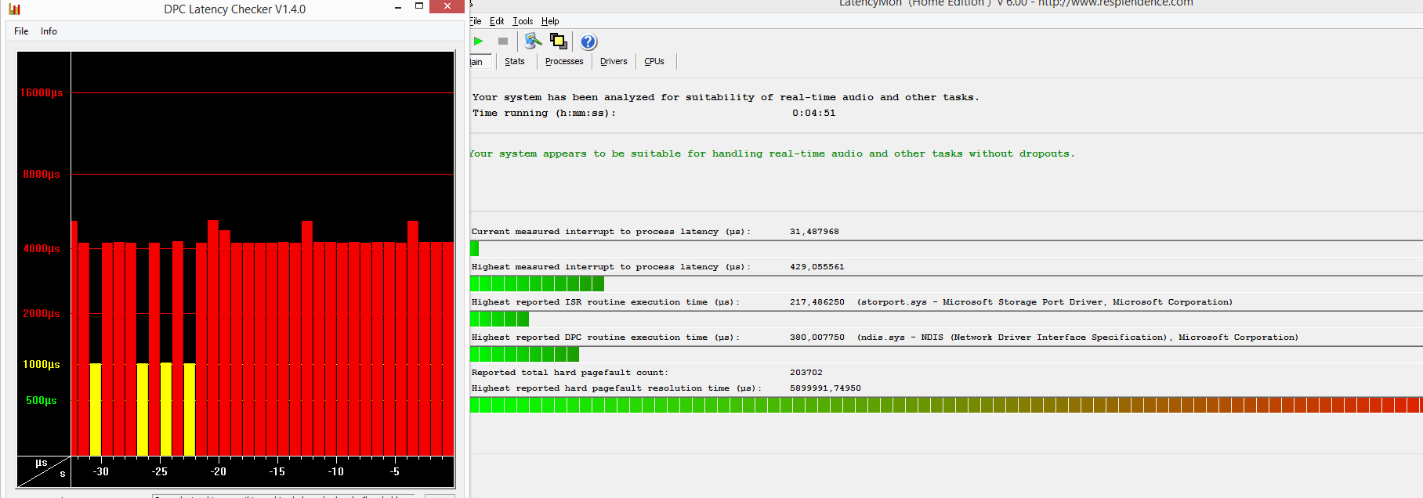The width and height of the screenshot is (1423, 498).
Task: Click the highest interrupt to process latency bar
Action: [537, 283]
